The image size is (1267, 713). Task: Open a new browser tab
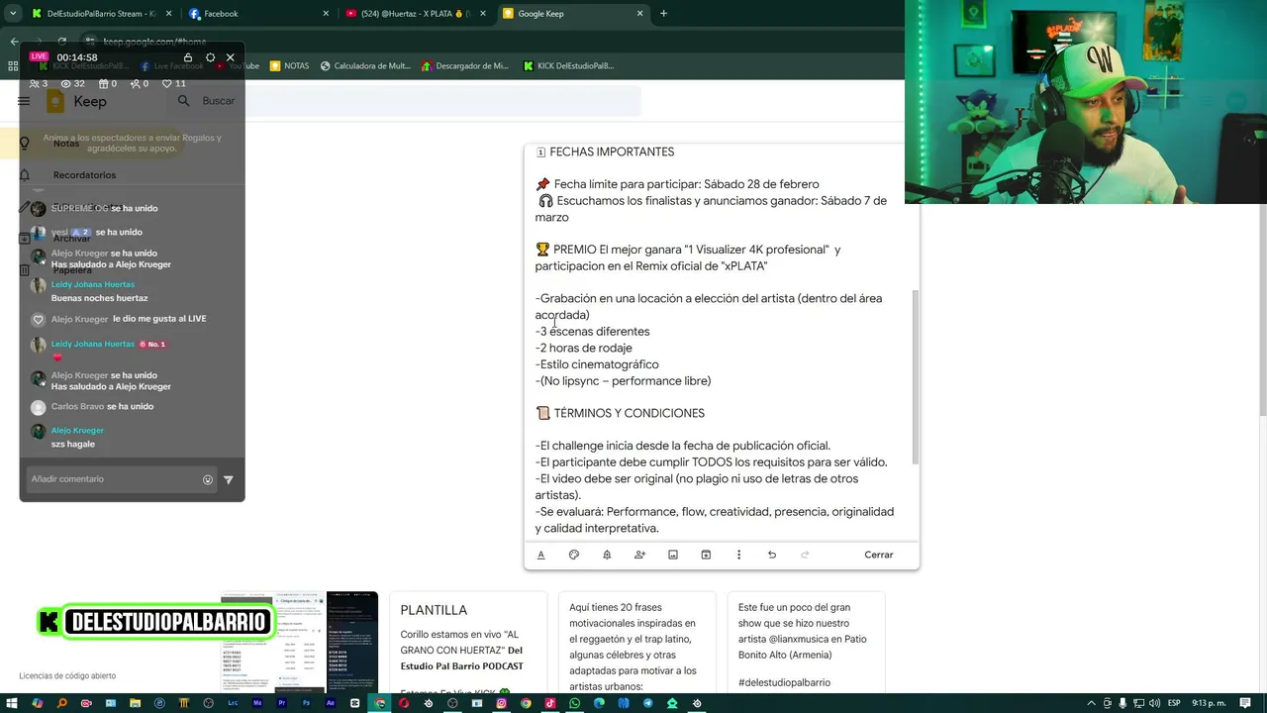(x=663, y=14)
